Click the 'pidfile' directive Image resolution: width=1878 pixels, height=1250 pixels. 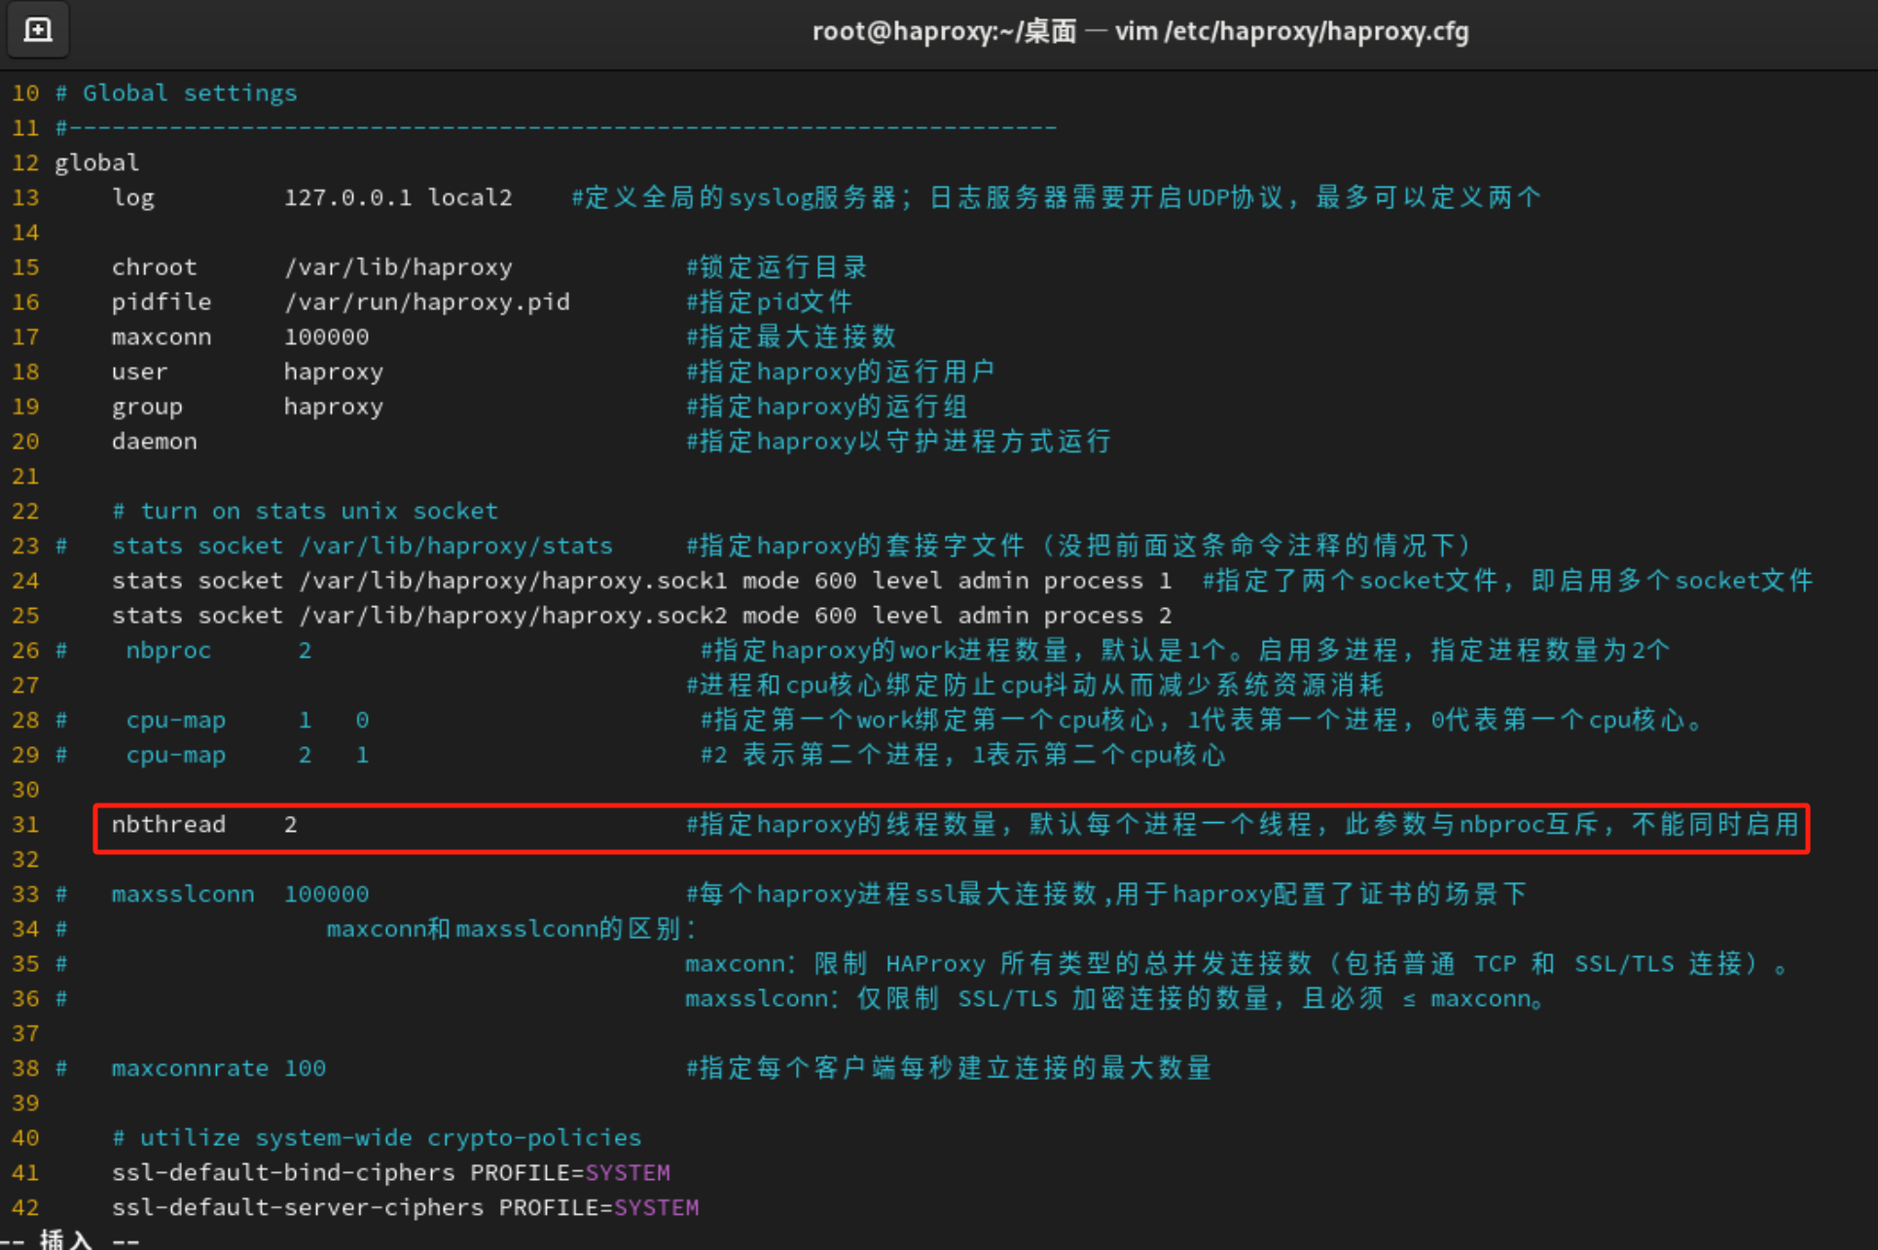coord(162,303)
